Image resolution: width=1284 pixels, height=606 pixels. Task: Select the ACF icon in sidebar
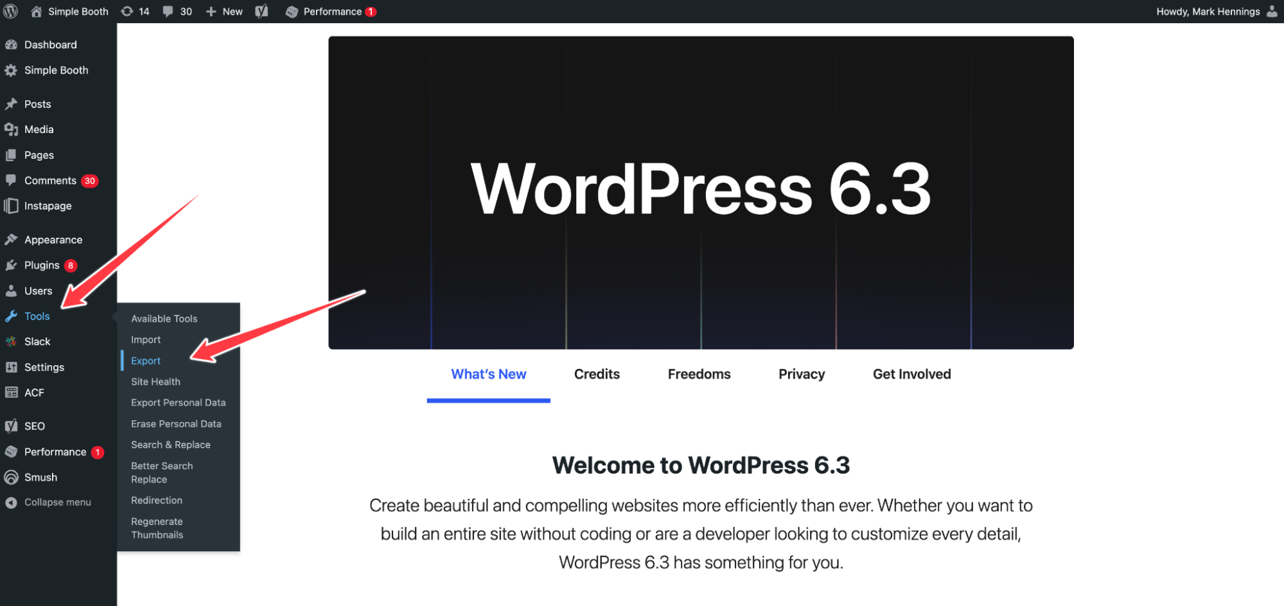tap(11, 393)
